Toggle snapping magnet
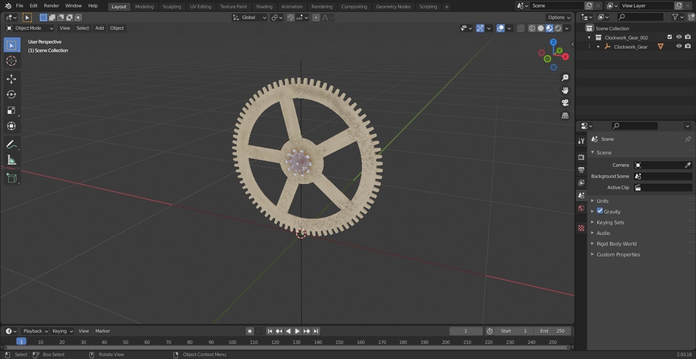The image size is (696, 359). click(x=290, y=17)
